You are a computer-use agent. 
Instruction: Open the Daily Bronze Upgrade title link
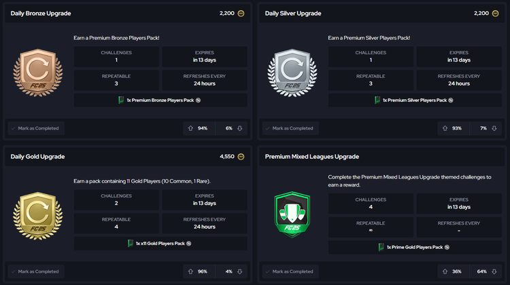pos(41,13)
